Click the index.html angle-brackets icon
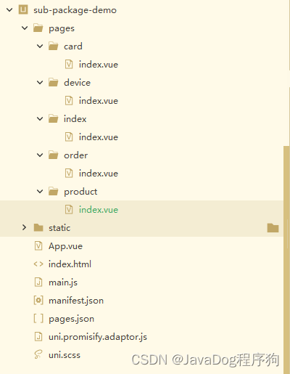The width and height of the screenshot is (290, 374). point(38,264)
